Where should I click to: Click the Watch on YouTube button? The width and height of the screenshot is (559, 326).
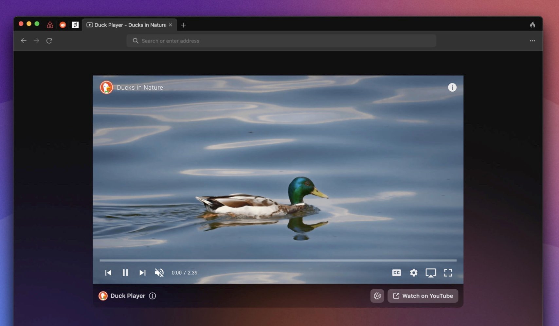[423, 296]
